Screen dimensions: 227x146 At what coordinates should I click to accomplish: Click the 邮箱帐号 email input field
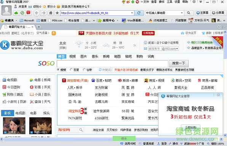[x=155, y=49]
